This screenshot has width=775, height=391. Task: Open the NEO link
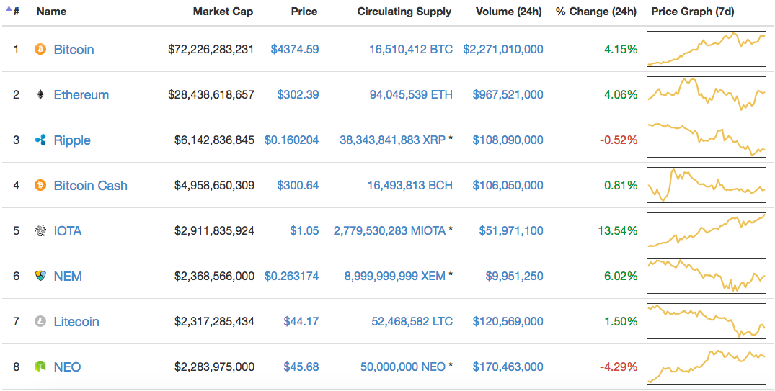pyautogui.click(x=67, y=367)
